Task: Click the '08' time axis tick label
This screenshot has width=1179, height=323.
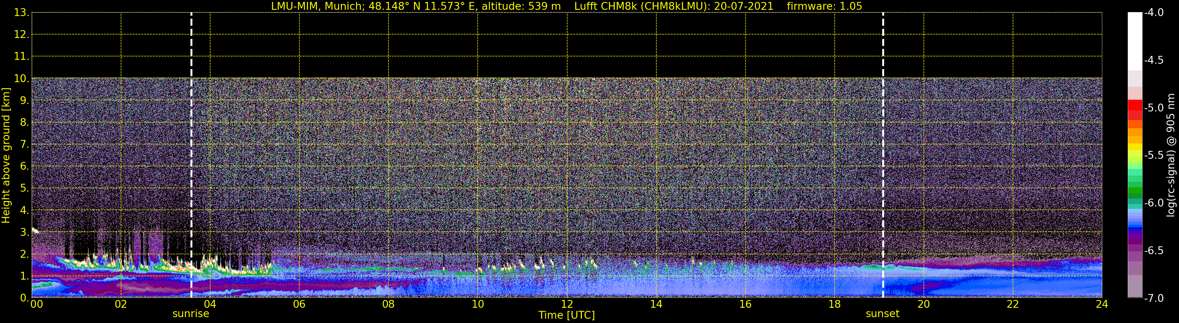Action: point(389,304)
